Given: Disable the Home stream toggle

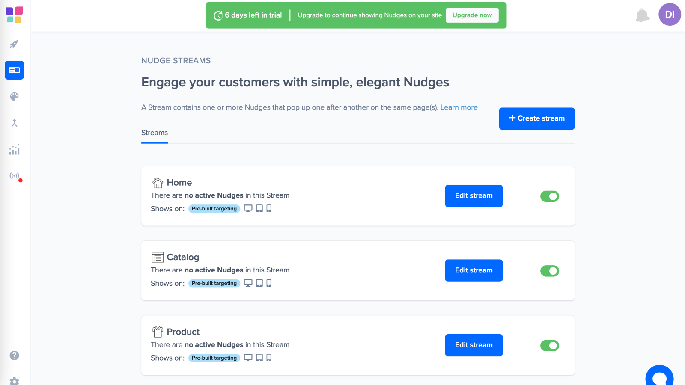Looking at the screenshot, I should [x=550, y=196].
